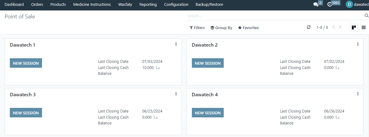Open the Medicine Instructions menu
The image size is (369, 137).
(92, 5)
